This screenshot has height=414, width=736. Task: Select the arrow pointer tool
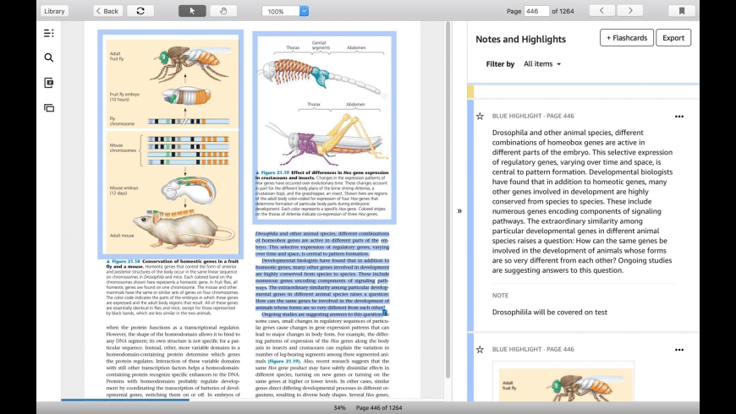click(x=192, y=11)
